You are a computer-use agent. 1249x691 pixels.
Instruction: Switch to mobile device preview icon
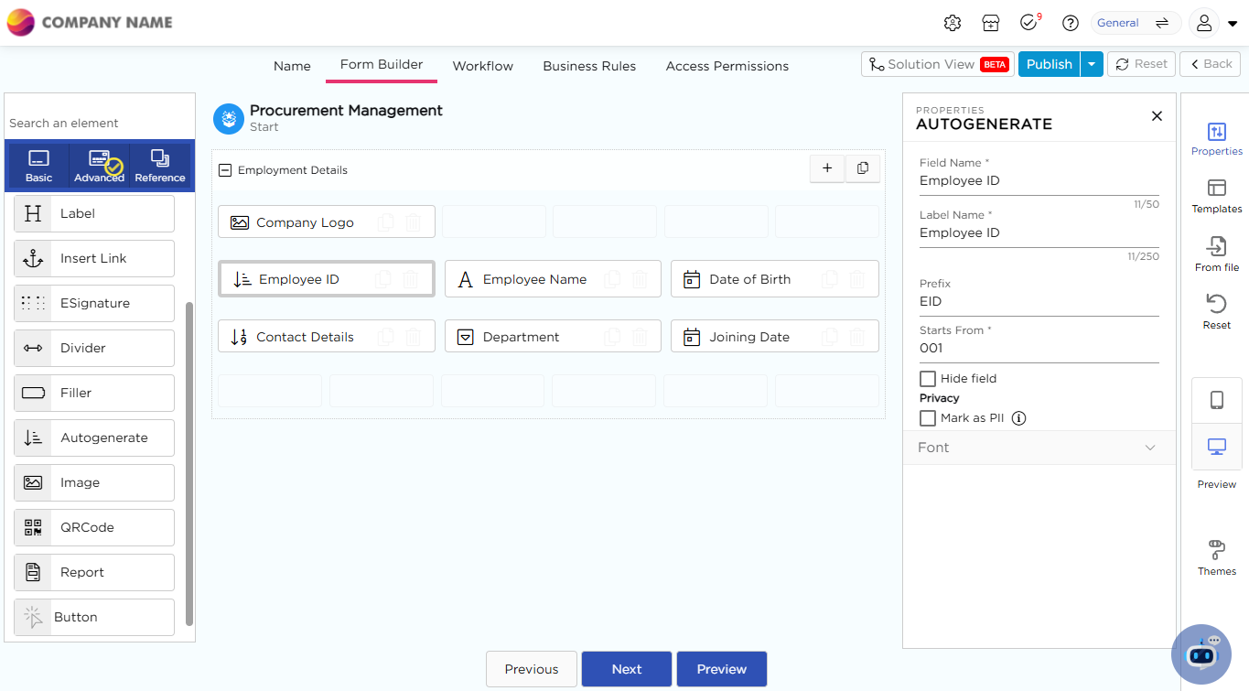point(1216,400)
